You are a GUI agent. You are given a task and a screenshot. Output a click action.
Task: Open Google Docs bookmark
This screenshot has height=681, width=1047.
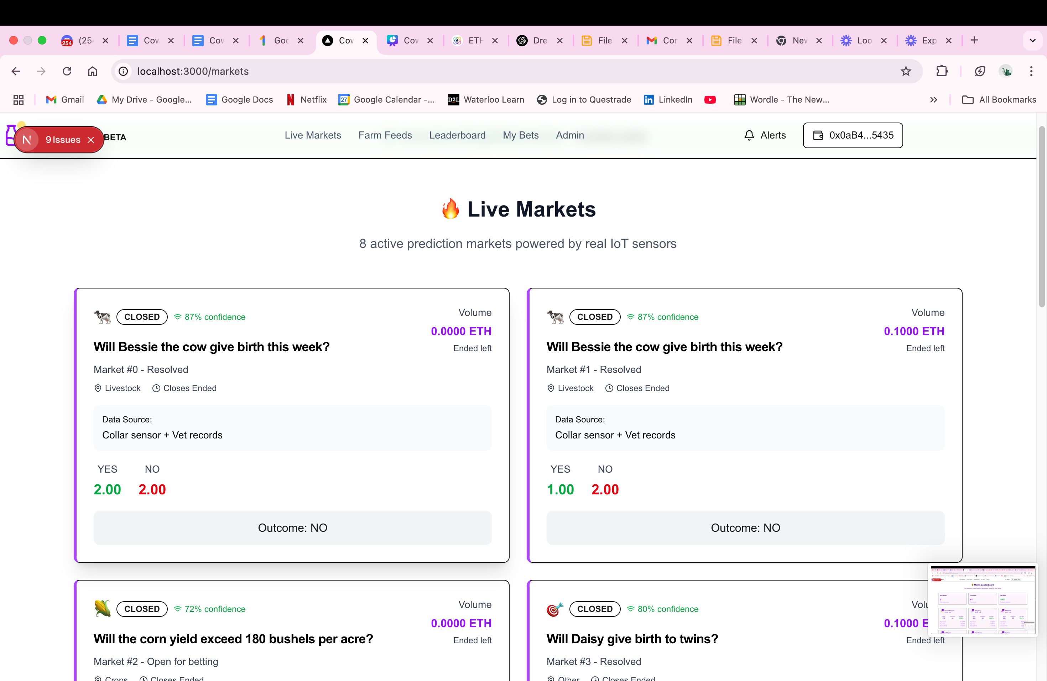239,100
